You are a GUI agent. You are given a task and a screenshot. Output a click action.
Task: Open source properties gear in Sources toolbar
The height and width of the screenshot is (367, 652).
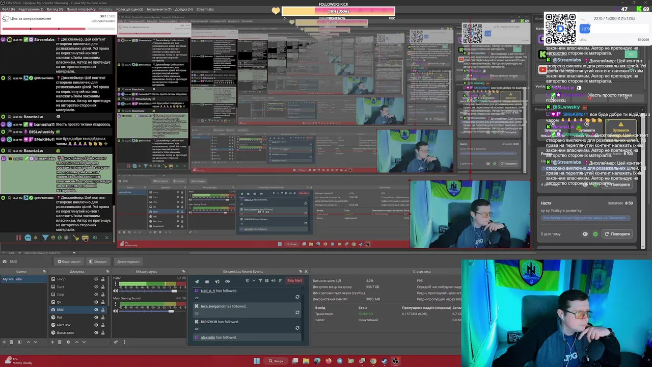click(68, 342)
